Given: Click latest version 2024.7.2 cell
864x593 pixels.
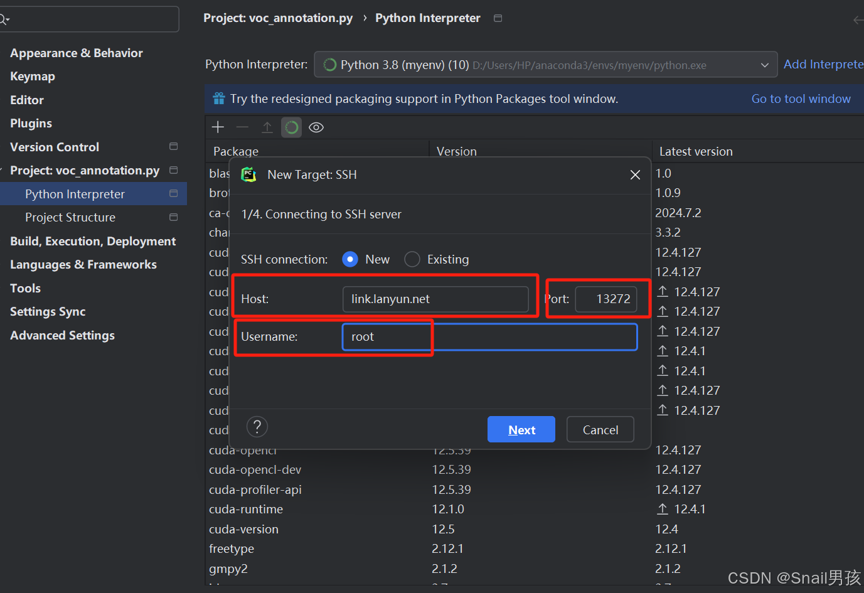Looking at the screenshot, I should (x=678, y=213).
